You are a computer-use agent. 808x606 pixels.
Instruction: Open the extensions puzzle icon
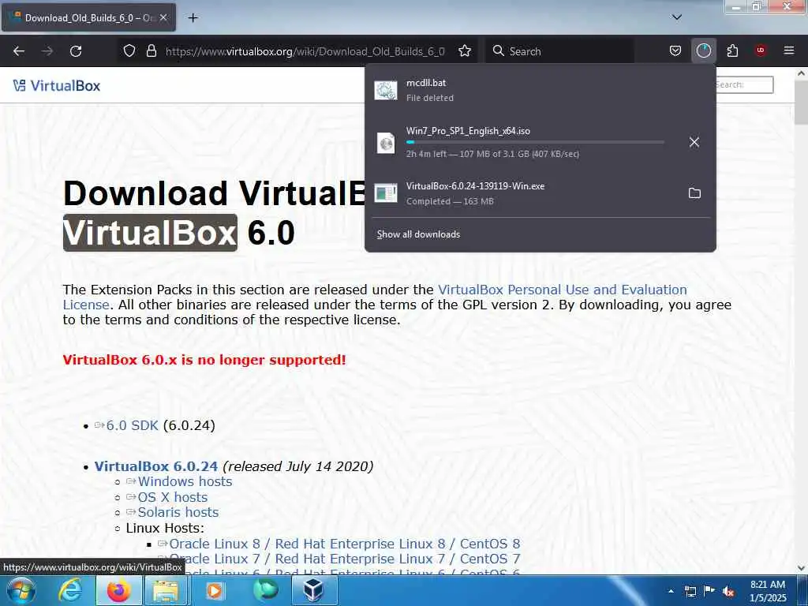click(732, 51)
